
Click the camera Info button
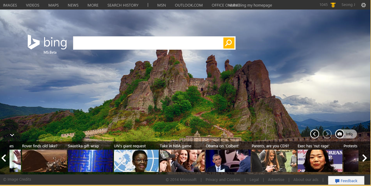point(346,134)
